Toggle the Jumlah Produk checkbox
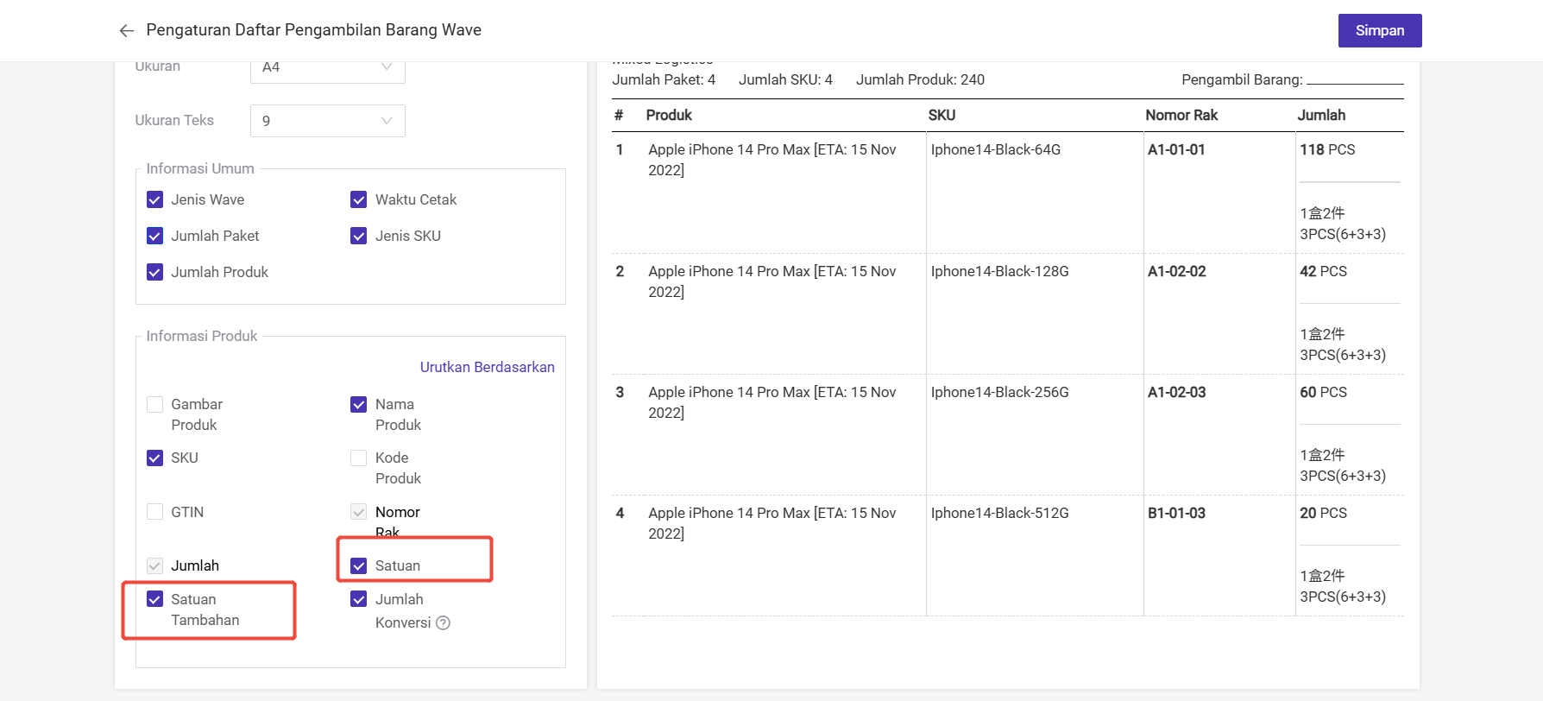This screenshot has height=701, width=1543. pos(155,272)
